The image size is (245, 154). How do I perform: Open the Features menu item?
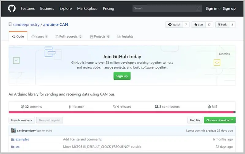tap(28, 9)
